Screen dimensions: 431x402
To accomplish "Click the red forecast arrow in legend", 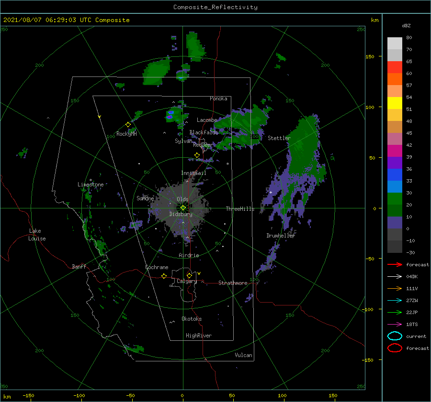I will click(x=395, y=264).
